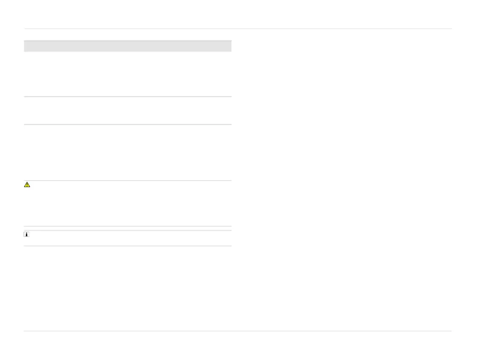Click the yellow warning triangle icon
Image resolution: width=504 pixels, height=355 pixels.
(x=27, y=184)
